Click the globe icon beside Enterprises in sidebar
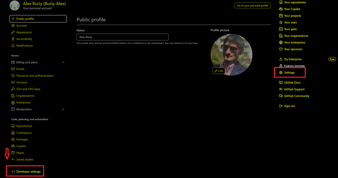This screenshot has width=338, height=178. point(13,102)
